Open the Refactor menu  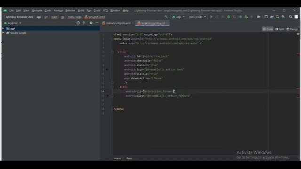70,10
